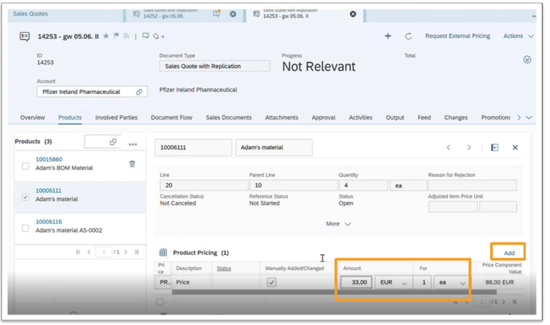550x325 pixels.
Task: Show the previous item in the detail pane
Action: pos(448,148)
